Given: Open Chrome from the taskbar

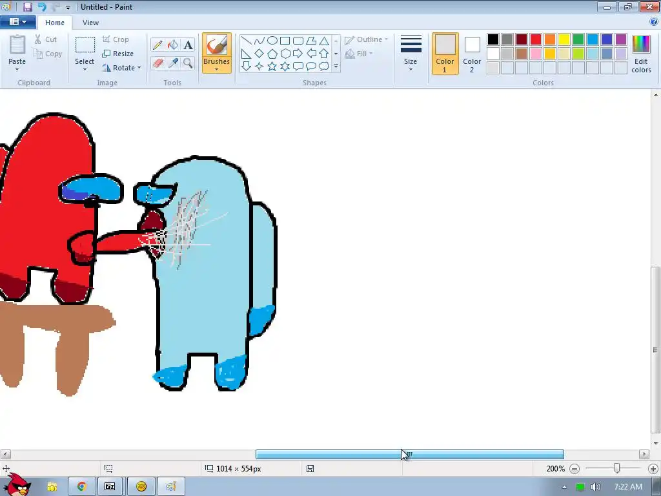Looking at the screenshot, I should pos(81,487).
